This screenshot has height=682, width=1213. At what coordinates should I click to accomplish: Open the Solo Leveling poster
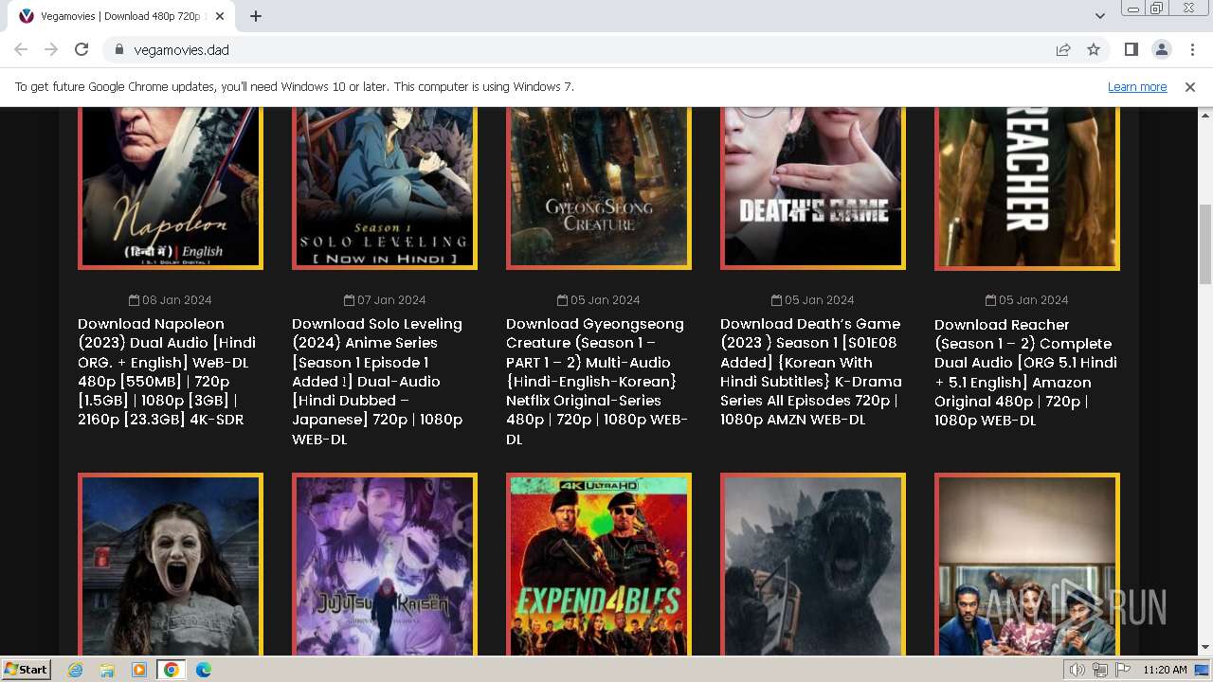tap(385, 188)
